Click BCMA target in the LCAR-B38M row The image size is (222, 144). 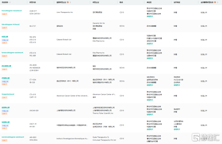point(122,68)
